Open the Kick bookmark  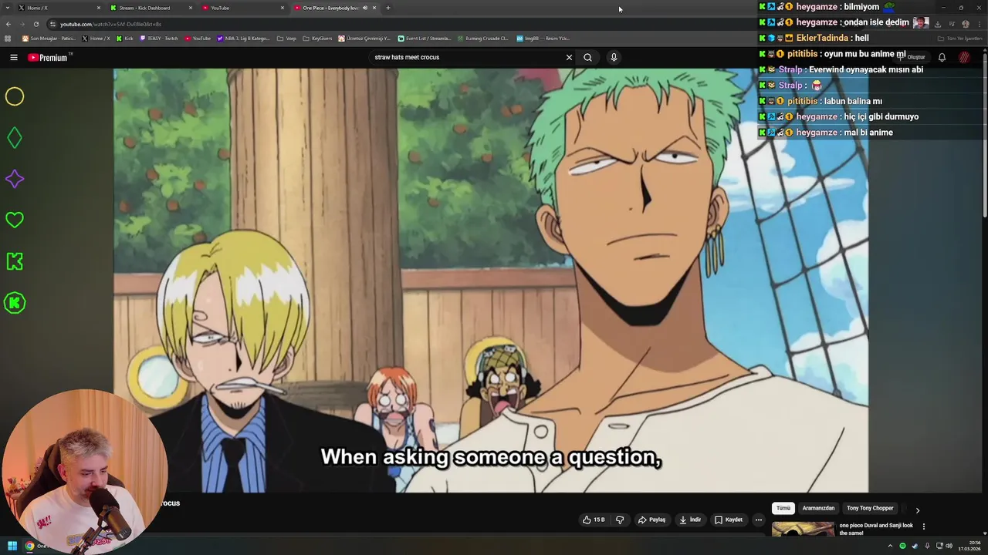pyautogui.click(x=125, y=38)
